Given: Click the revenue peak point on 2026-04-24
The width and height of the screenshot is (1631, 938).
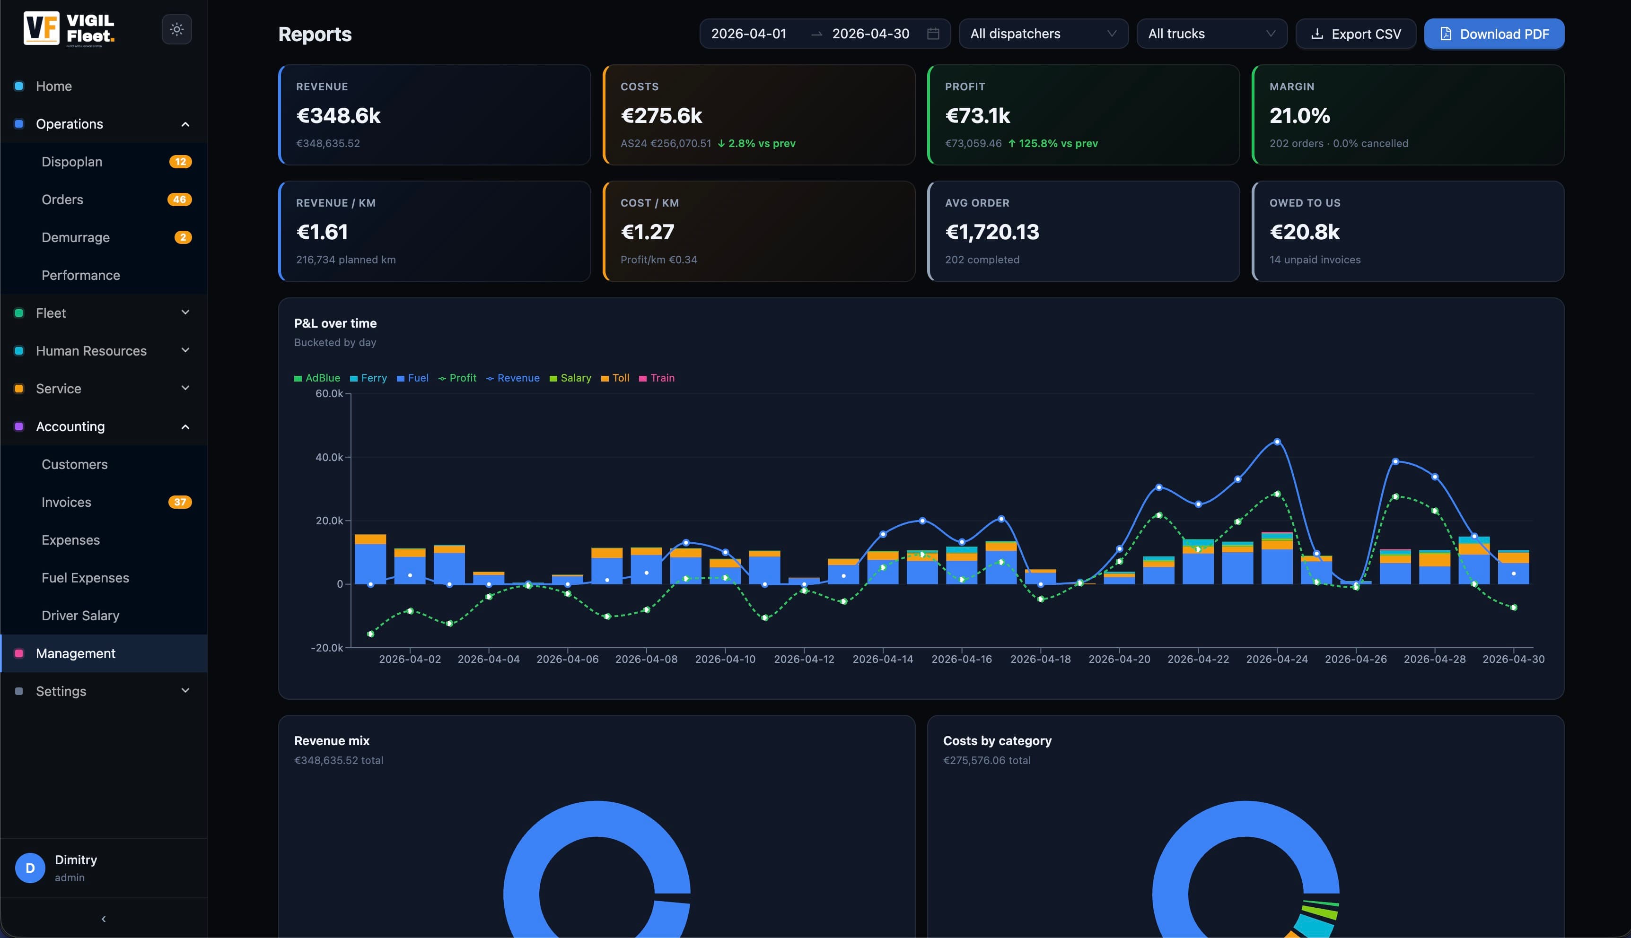Looking at the screenshot, I should 1277,442.
